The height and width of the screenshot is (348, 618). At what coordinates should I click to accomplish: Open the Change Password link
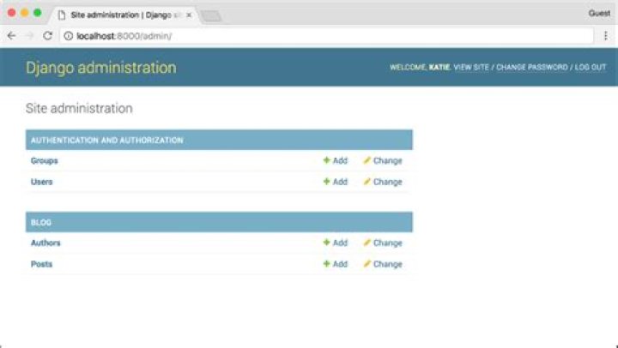[531, 68]
